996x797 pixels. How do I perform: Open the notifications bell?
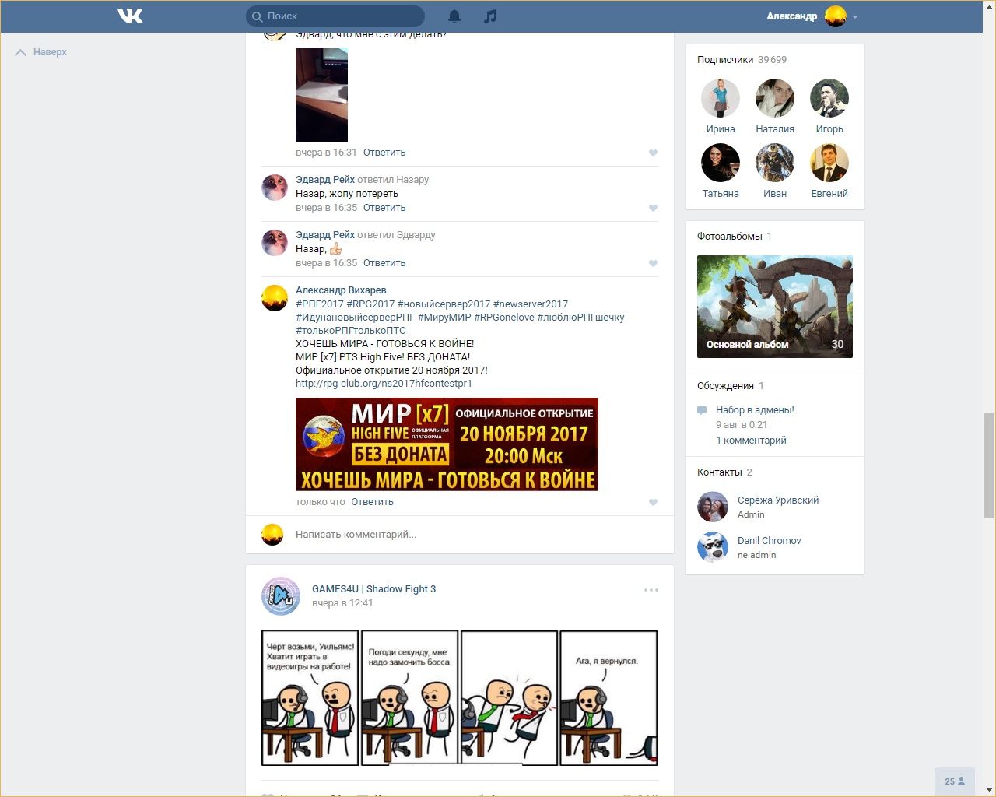pyautogui.click(x=454, y=16)
